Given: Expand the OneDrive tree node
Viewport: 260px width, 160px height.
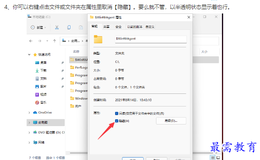Looking at the screenshot, I should coord(29,113).
